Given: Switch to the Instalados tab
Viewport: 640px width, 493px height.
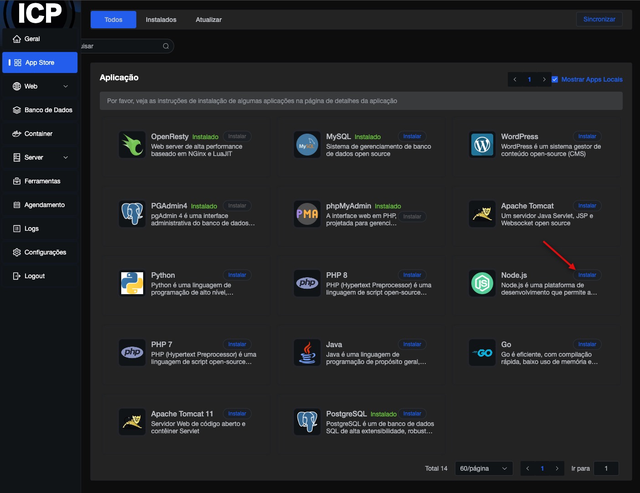Looking at the screenshot, I should [161, 20].
